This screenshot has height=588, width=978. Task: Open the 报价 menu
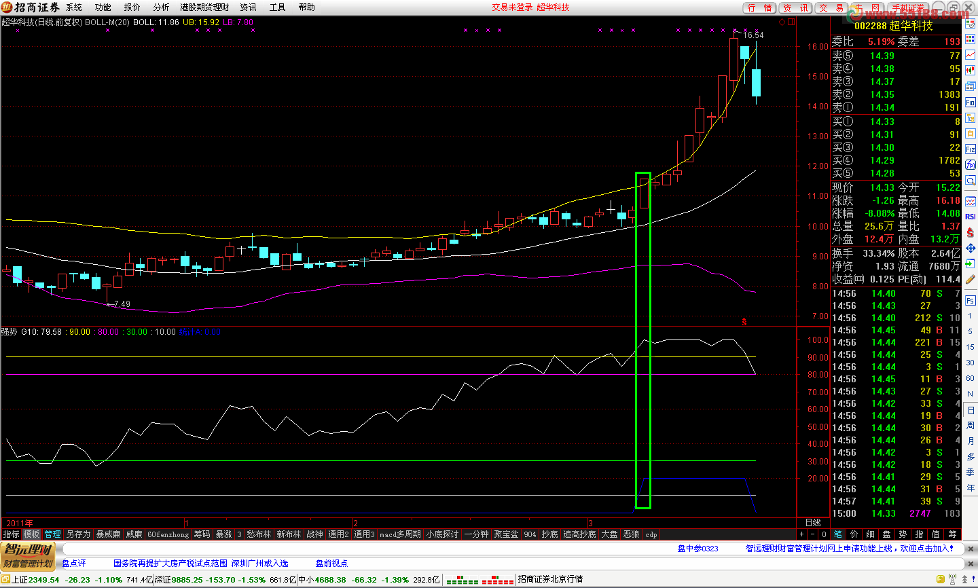(x=132, y=7)
